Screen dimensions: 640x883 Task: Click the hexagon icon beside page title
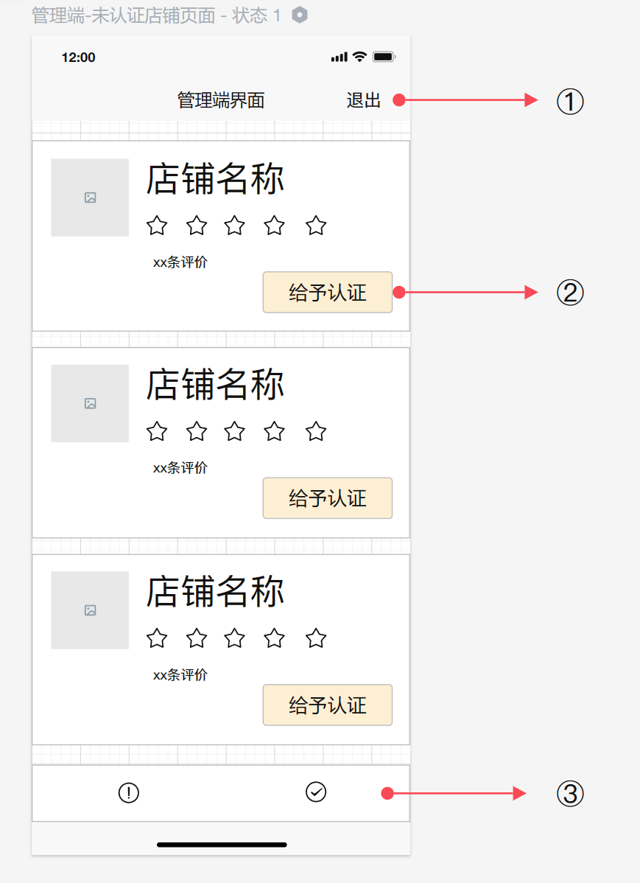tap(300, 15)
